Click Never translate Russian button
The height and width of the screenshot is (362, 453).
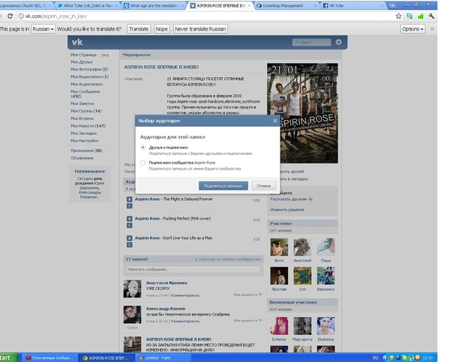200,29
